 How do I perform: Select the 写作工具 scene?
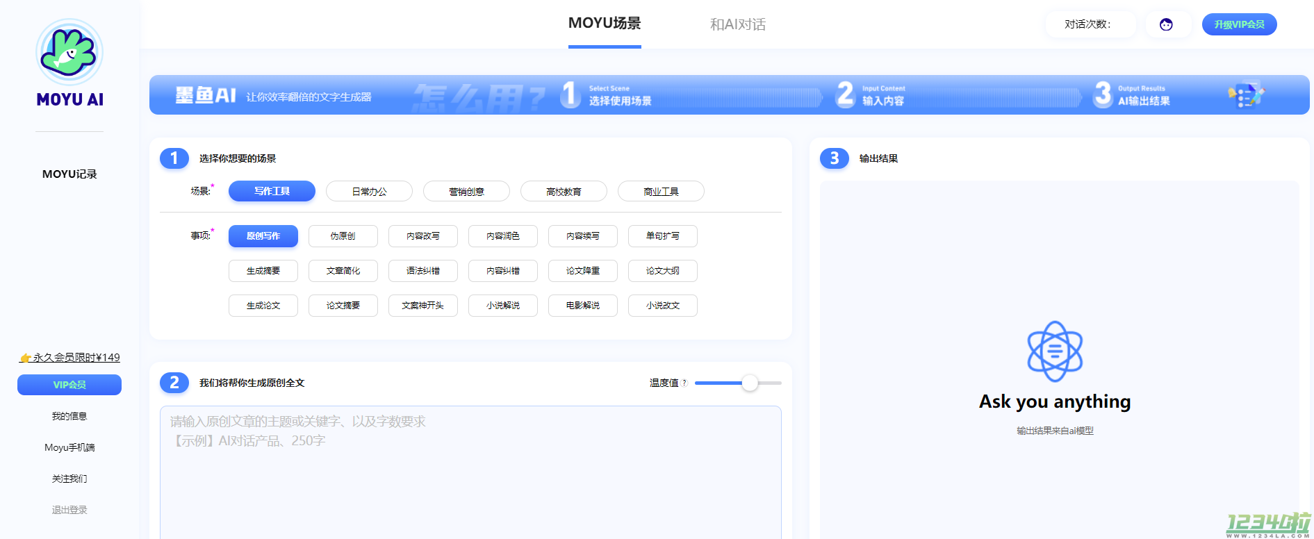(x=272, y=191)
